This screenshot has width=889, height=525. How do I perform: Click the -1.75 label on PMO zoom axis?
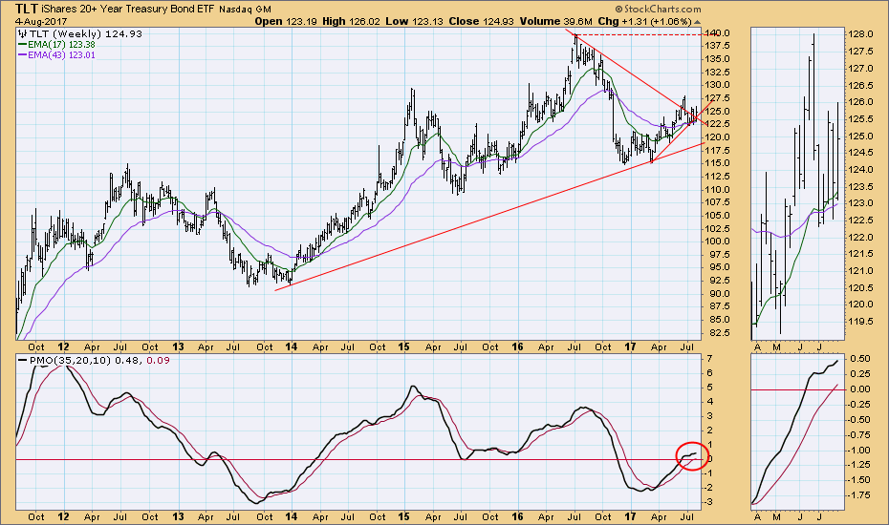(860, 495)
